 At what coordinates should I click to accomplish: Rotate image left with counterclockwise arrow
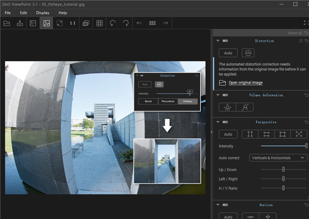(113, 23)
